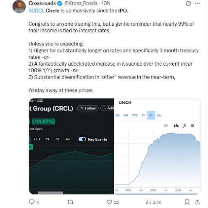208x208 pixels.
Task: Open the Grok explain icon
Action: point(188,3)
